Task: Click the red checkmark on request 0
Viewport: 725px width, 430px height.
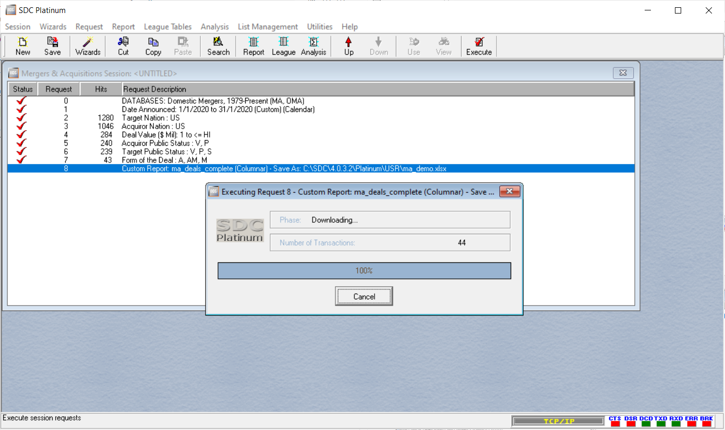Action: click(21, 101)
